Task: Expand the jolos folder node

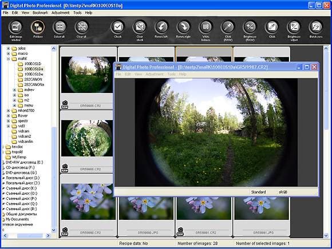Action: [8, 49]
